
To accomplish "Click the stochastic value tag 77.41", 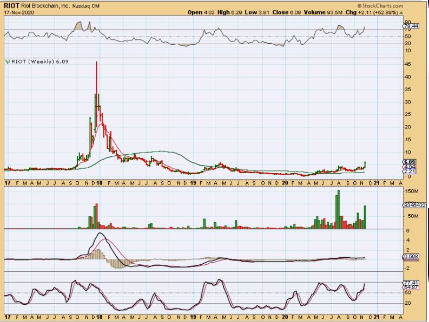I will (411, 283).
